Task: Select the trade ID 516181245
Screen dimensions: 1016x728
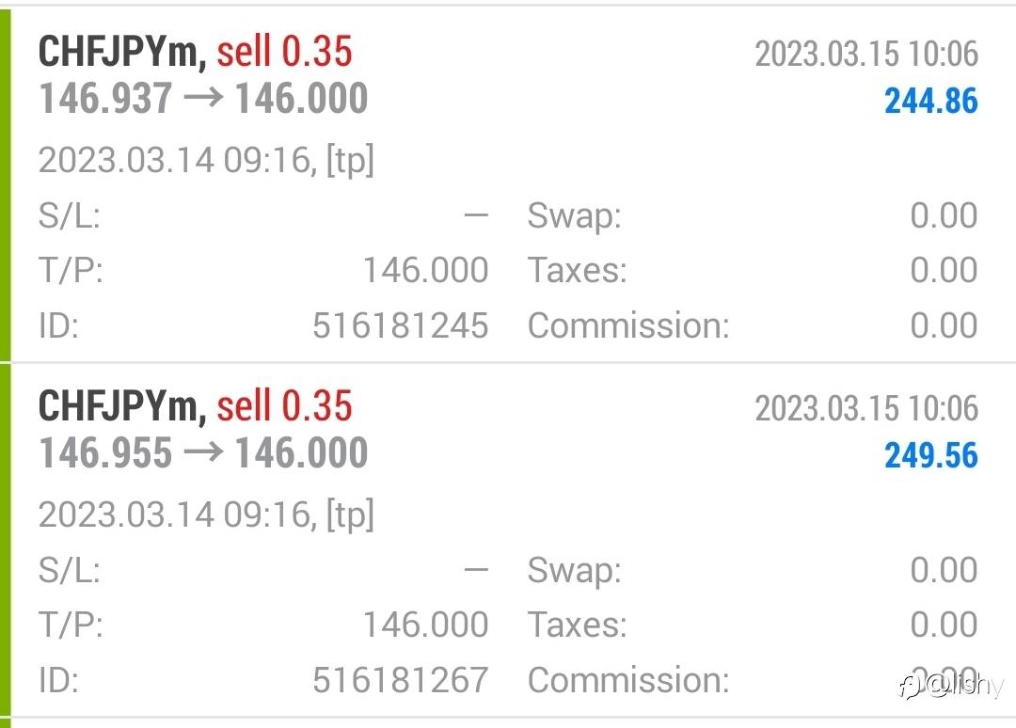Action: (x=400, y=325)
